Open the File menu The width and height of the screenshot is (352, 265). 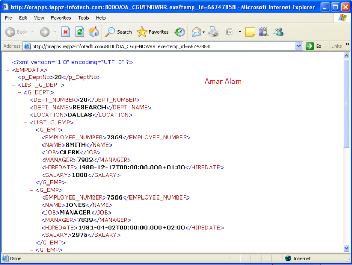click(8, 18)
